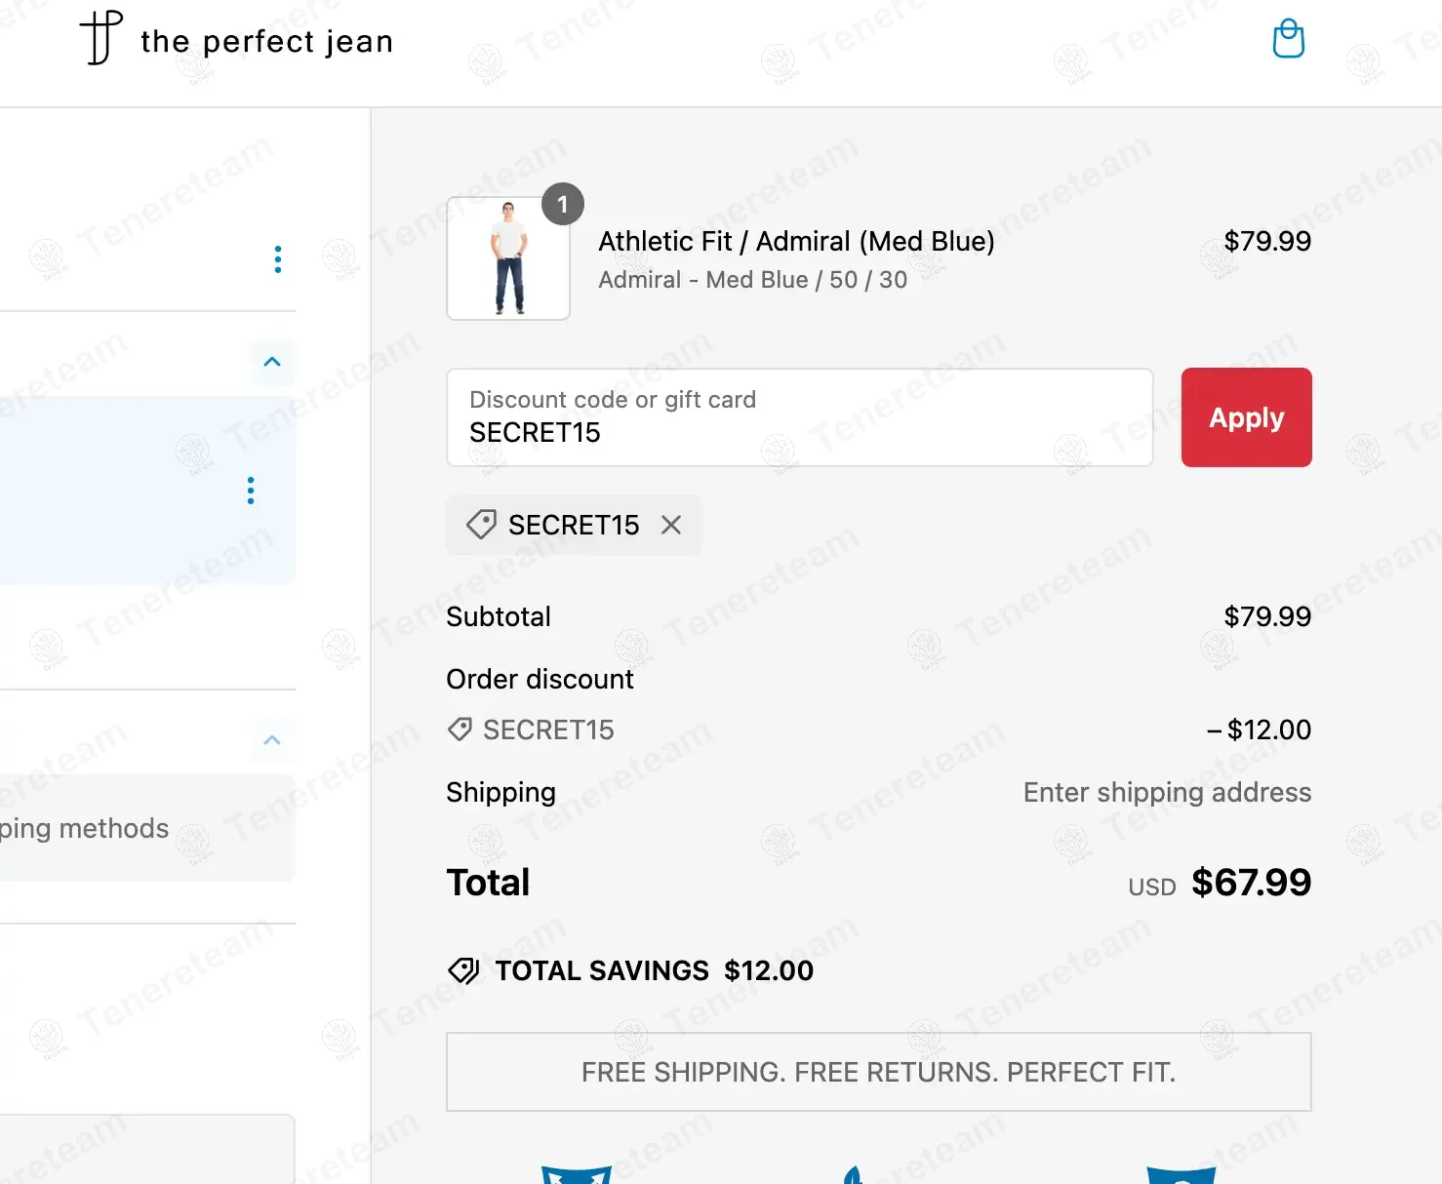Image resolution: width=1442 pixels, height=1184 pixels.
Task: Click the Free Shipping Free Returns banner
Action: point(878,1072)
